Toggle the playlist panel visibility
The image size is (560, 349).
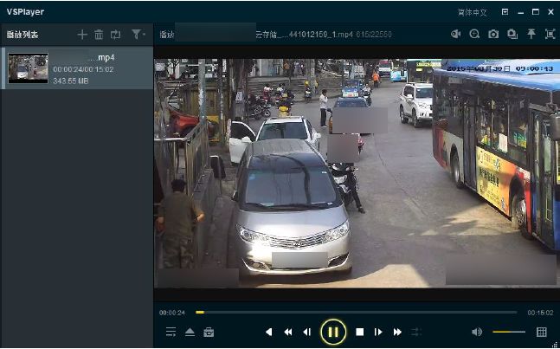(x=171, y=332)
